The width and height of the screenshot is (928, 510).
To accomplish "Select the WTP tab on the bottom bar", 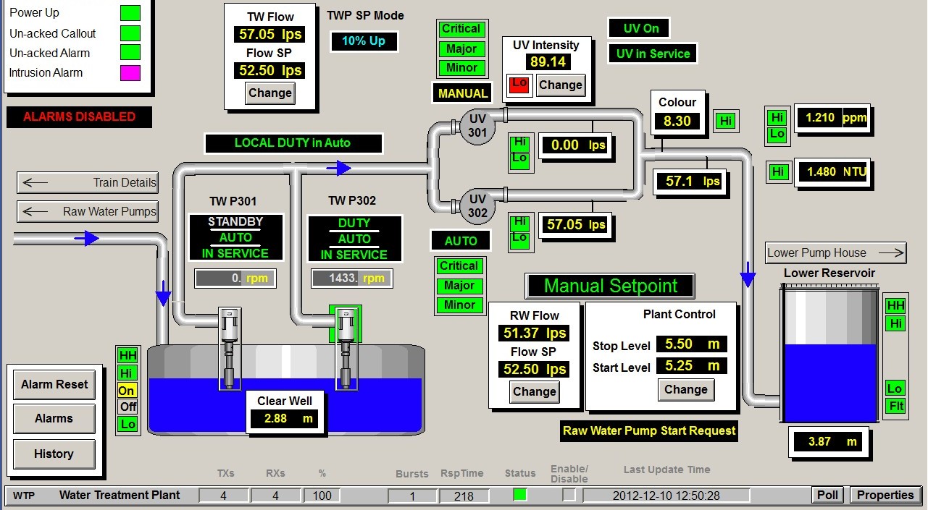I will [22, 495].
